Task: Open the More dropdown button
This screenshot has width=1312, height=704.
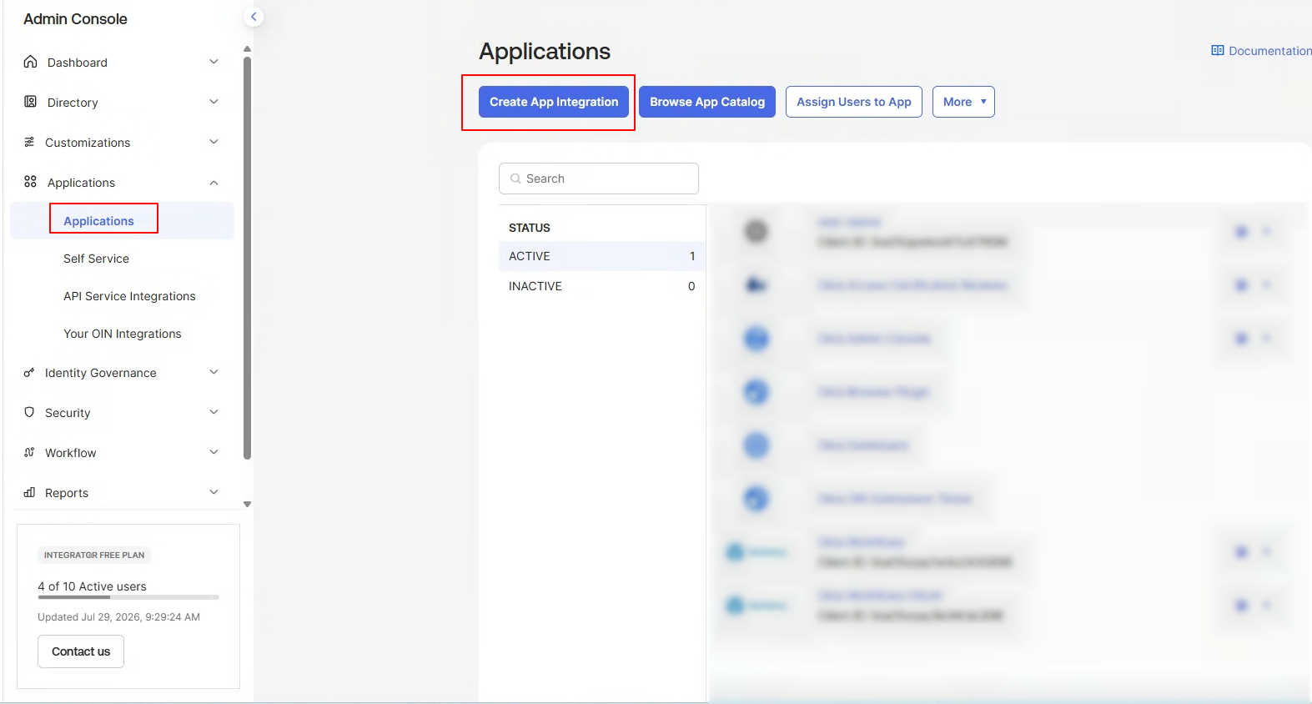Action: tap(963, 102)
